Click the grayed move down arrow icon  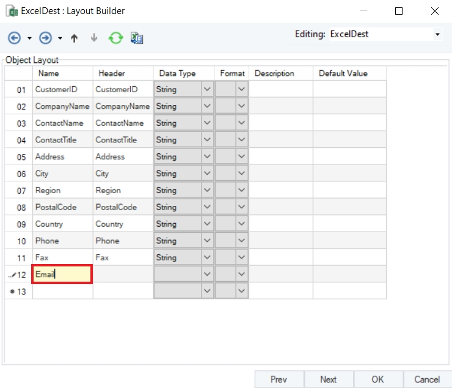(94, 38)
